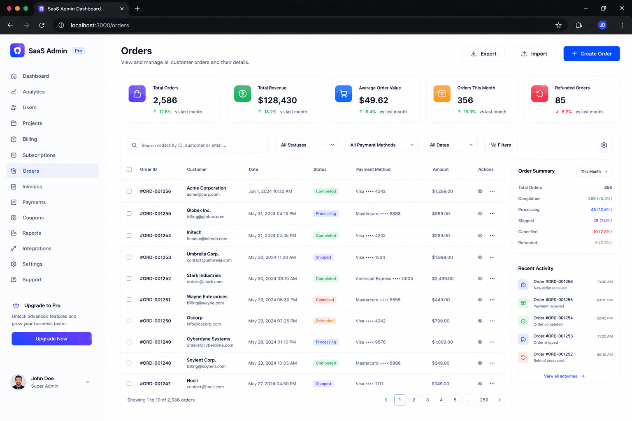This screenshot has width=632, height=421.
Task: Open the All Statuses dropdown
Action: point(307,145)
